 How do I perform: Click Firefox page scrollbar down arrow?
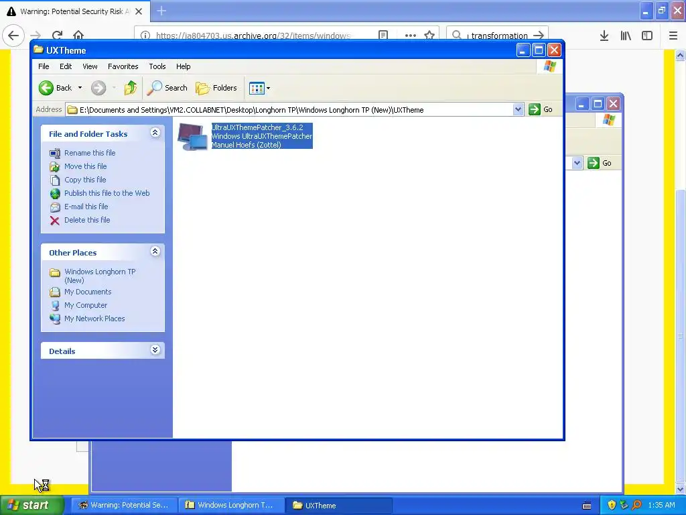click(681, 489)
